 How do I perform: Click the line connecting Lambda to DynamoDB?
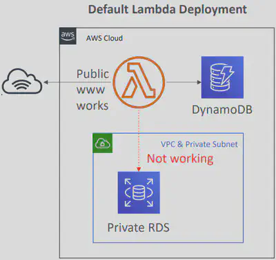[181, 82]
